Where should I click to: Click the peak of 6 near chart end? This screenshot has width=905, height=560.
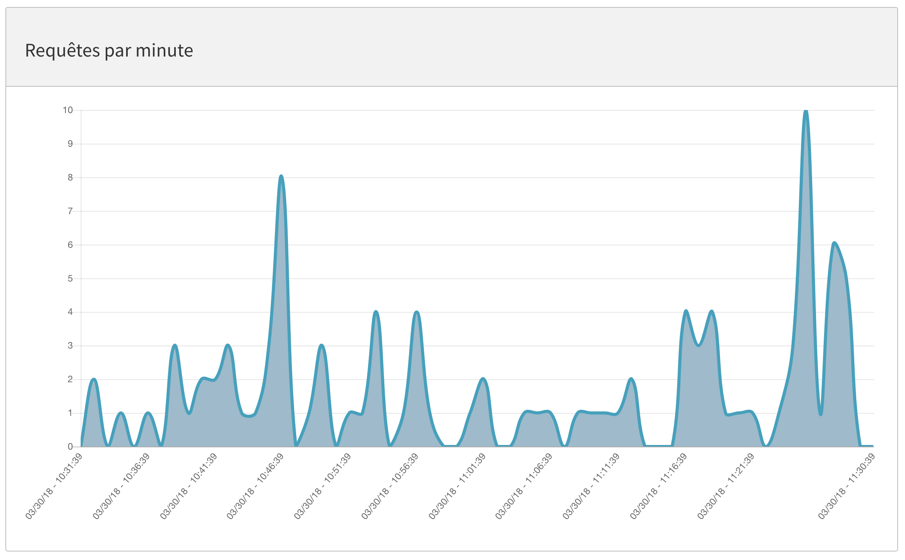834,244
